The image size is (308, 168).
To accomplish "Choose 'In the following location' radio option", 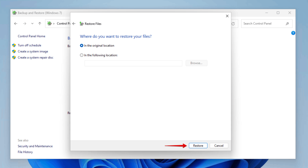I will (82, 55).
